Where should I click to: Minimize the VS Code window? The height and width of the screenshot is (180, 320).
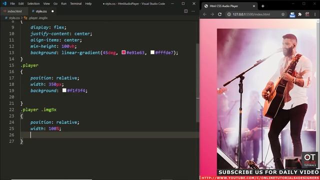coord(172,3)
